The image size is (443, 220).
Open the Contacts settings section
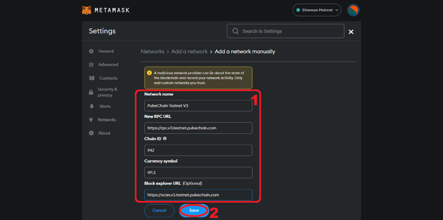(108, 78)
